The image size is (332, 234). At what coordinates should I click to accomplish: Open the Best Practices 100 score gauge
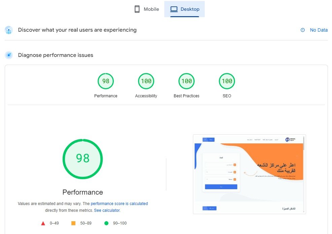pyautogui.click(x=187, y=81)
